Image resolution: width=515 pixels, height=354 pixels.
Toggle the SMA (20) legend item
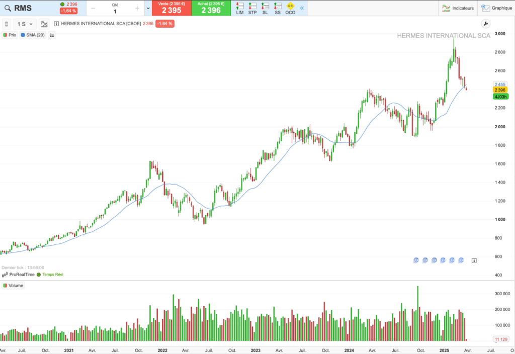click(33, 35)
